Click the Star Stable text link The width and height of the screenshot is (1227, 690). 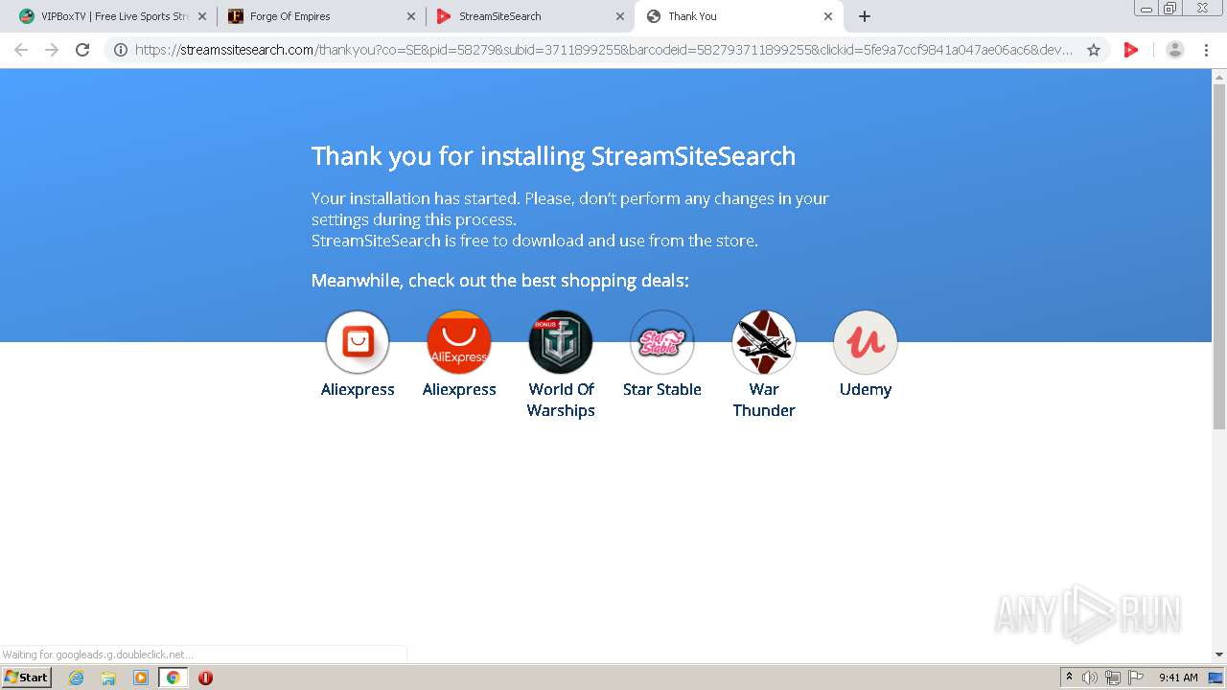pos(662,389)
